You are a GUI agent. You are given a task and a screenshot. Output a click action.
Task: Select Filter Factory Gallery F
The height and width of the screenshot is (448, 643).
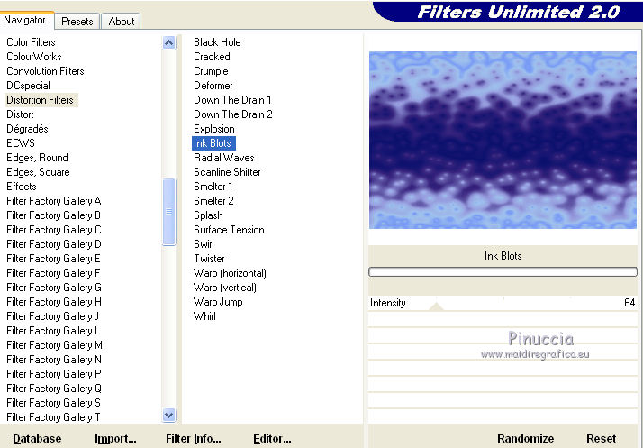click(53, 273)
